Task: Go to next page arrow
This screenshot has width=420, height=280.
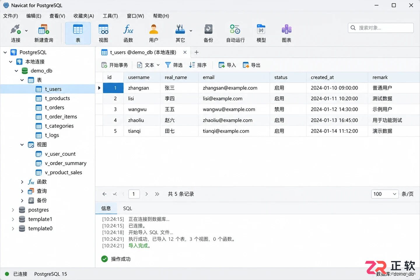Action: point(146,194)
